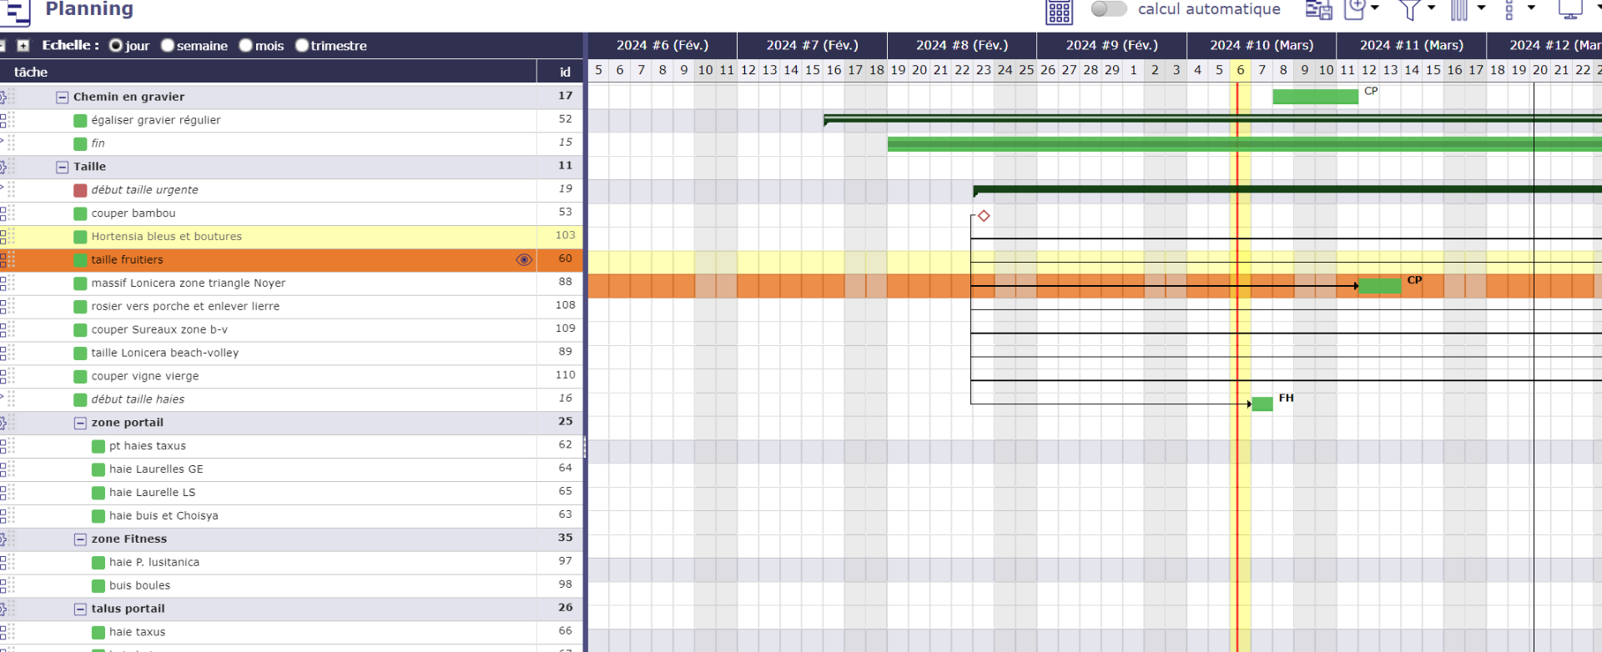Click the add new item icon

(1355, 9)
